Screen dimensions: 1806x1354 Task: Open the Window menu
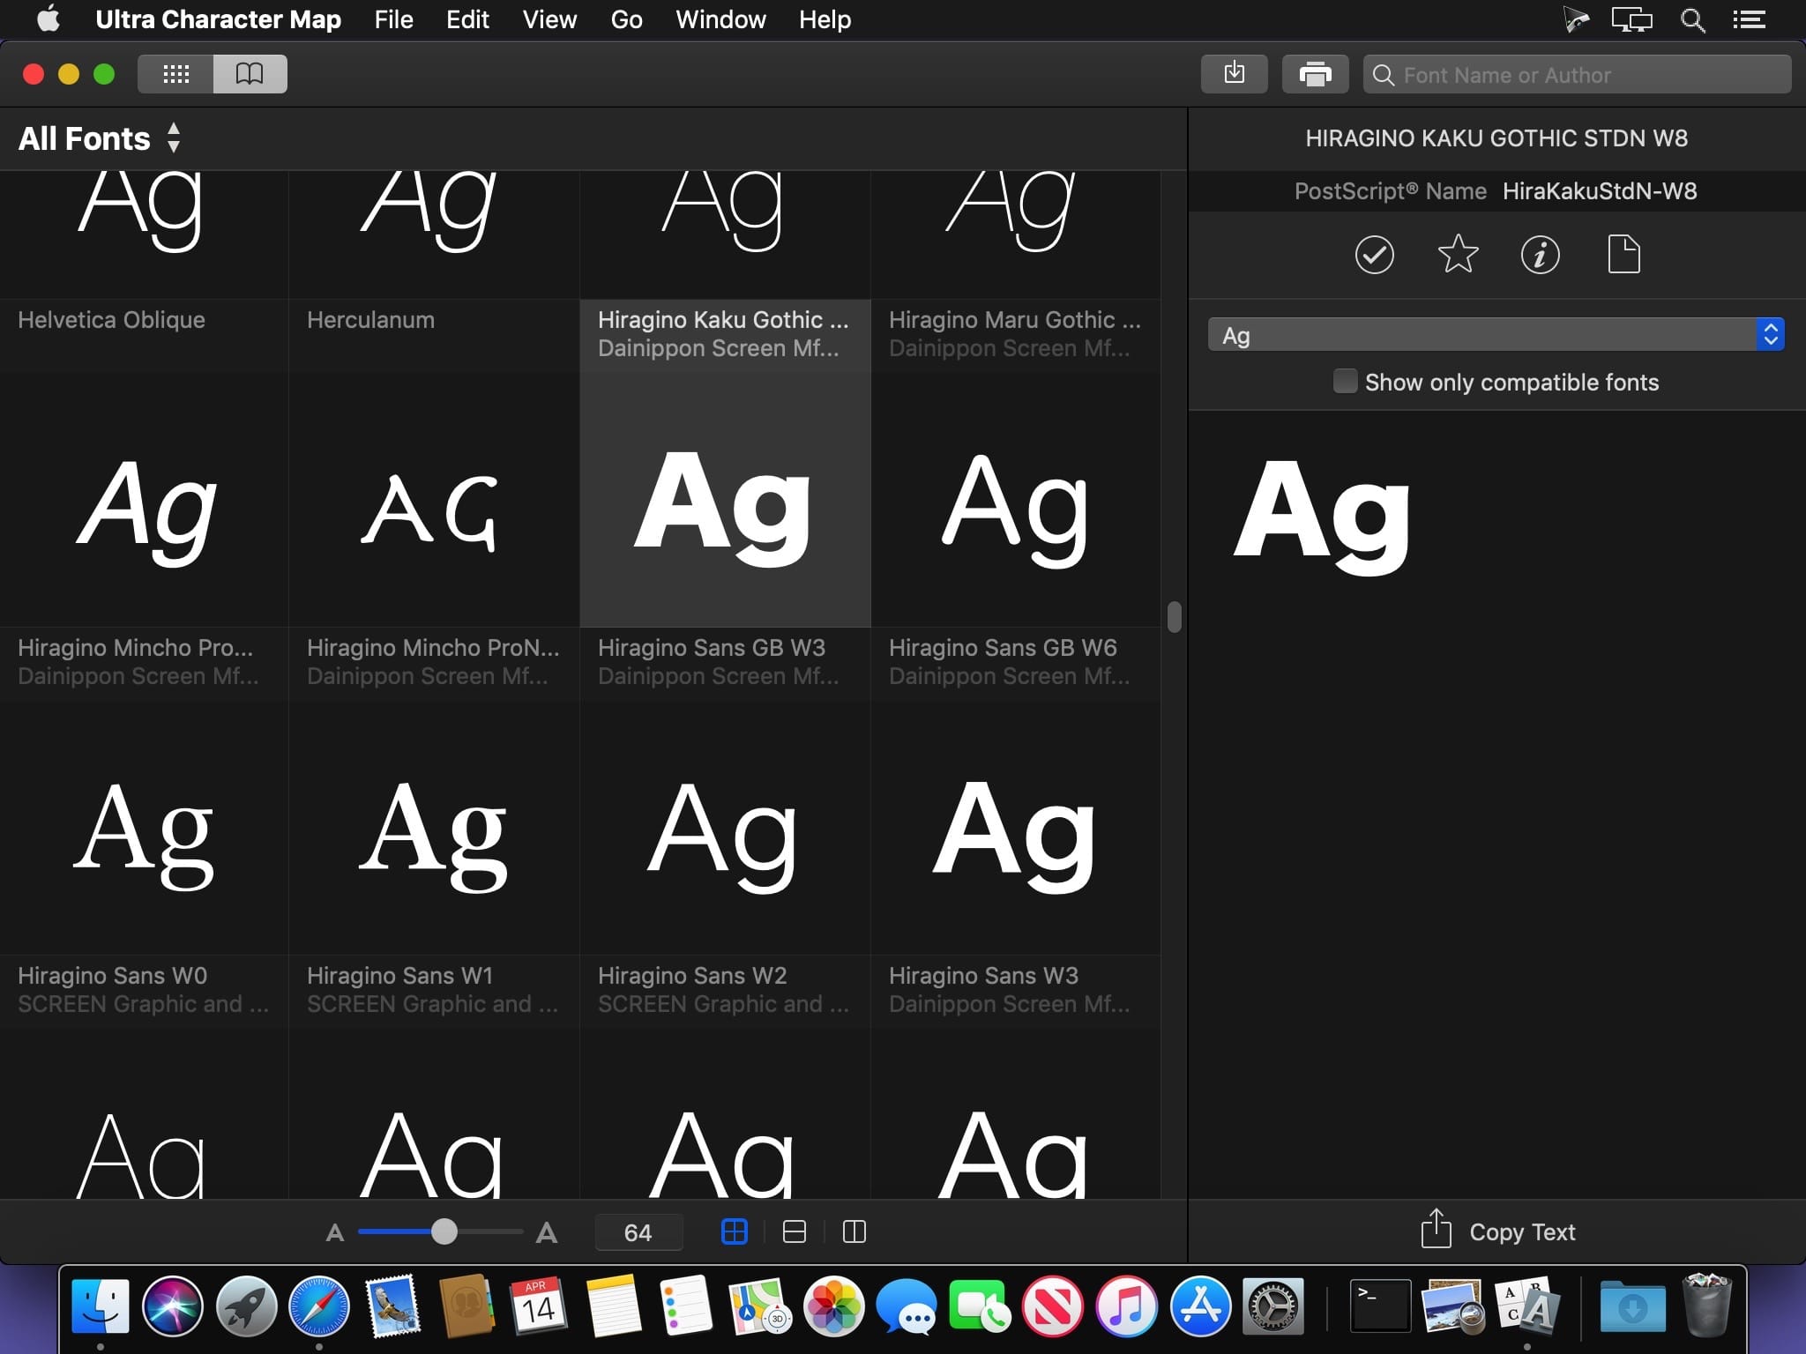click(720, 19)
